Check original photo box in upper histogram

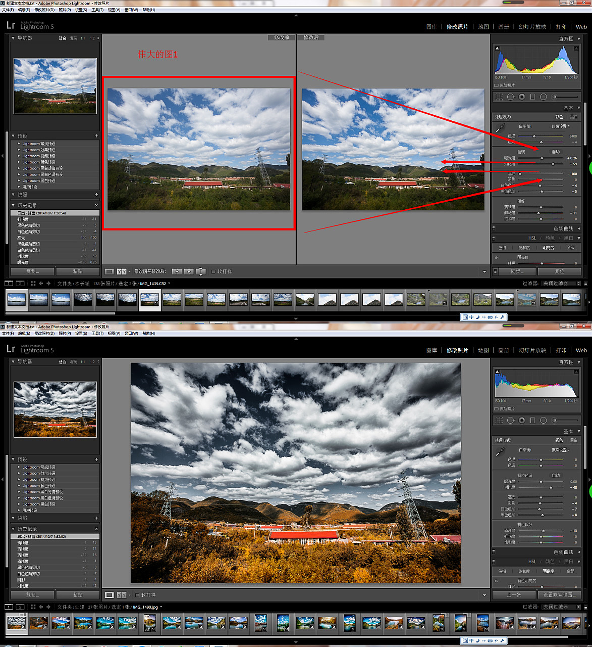click(x=497, y=85)
